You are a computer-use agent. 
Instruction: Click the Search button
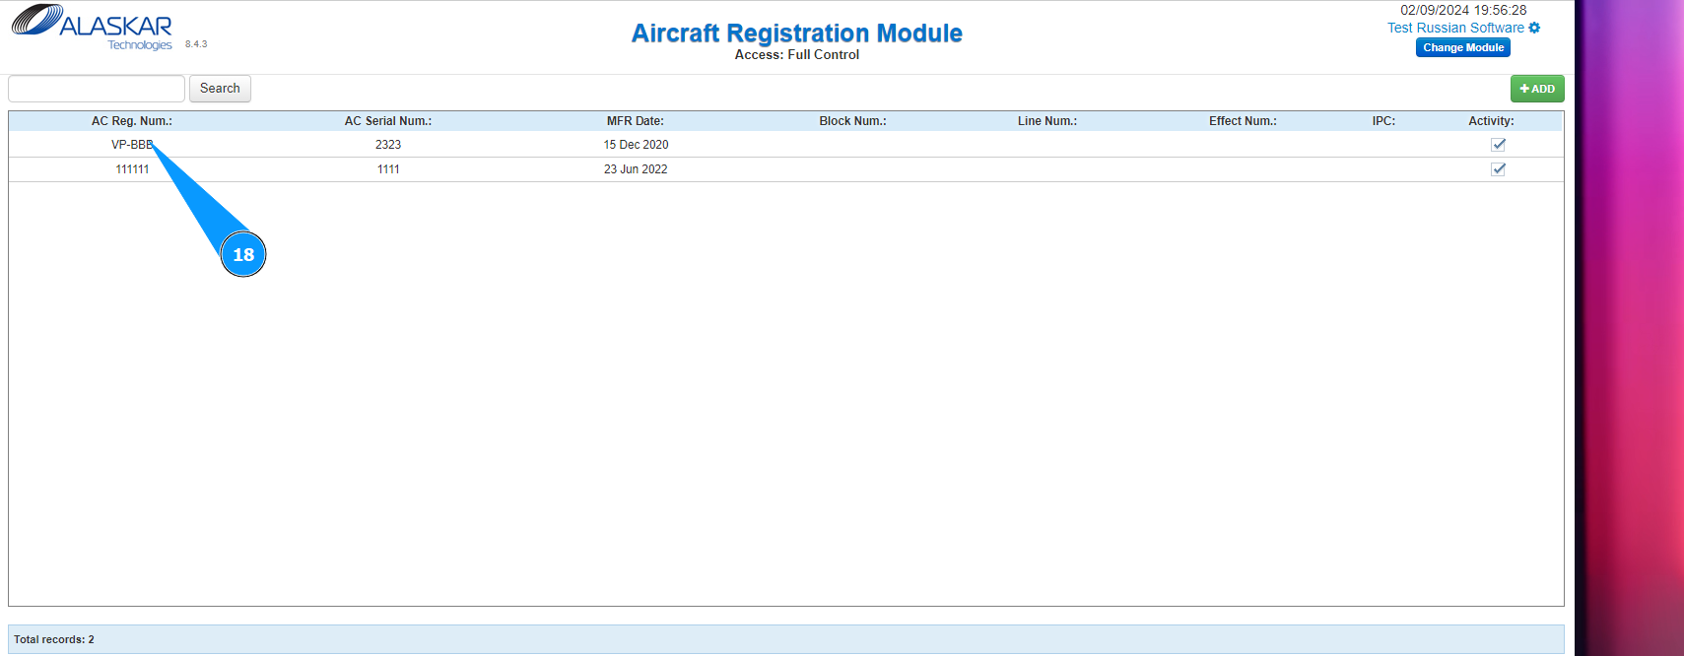(x=220, y=89)
